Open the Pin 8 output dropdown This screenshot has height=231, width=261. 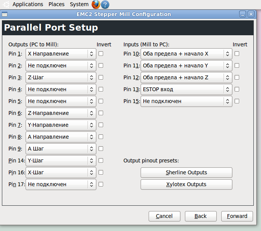click(x=61, y=137)
